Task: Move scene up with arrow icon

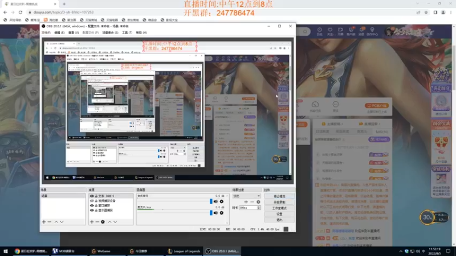Action: point(56,222)
